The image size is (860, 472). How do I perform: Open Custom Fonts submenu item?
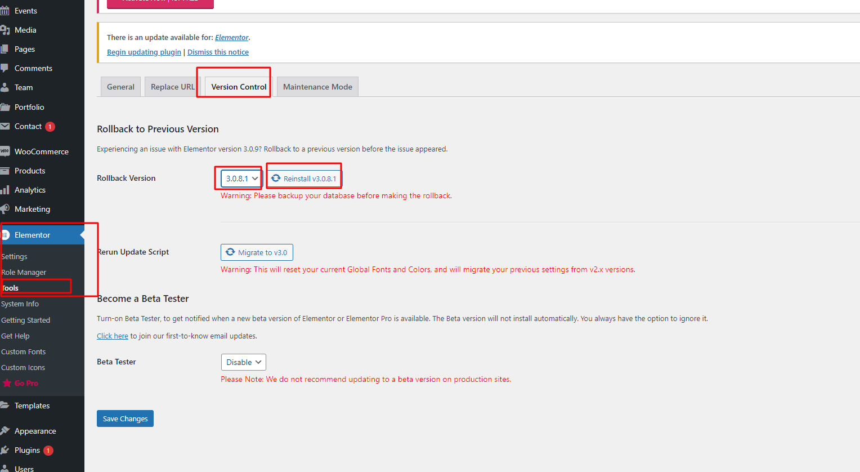click(x=23, y=351)
